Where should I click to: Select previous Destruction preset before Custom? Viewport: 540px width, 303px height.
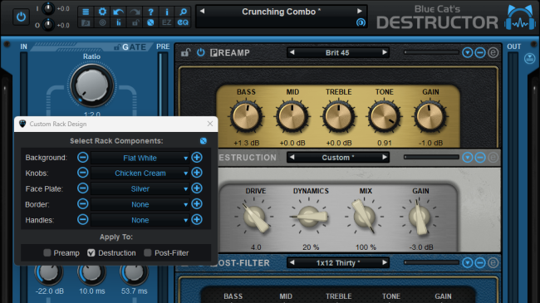pyautogui.click(x=292, y=158)
